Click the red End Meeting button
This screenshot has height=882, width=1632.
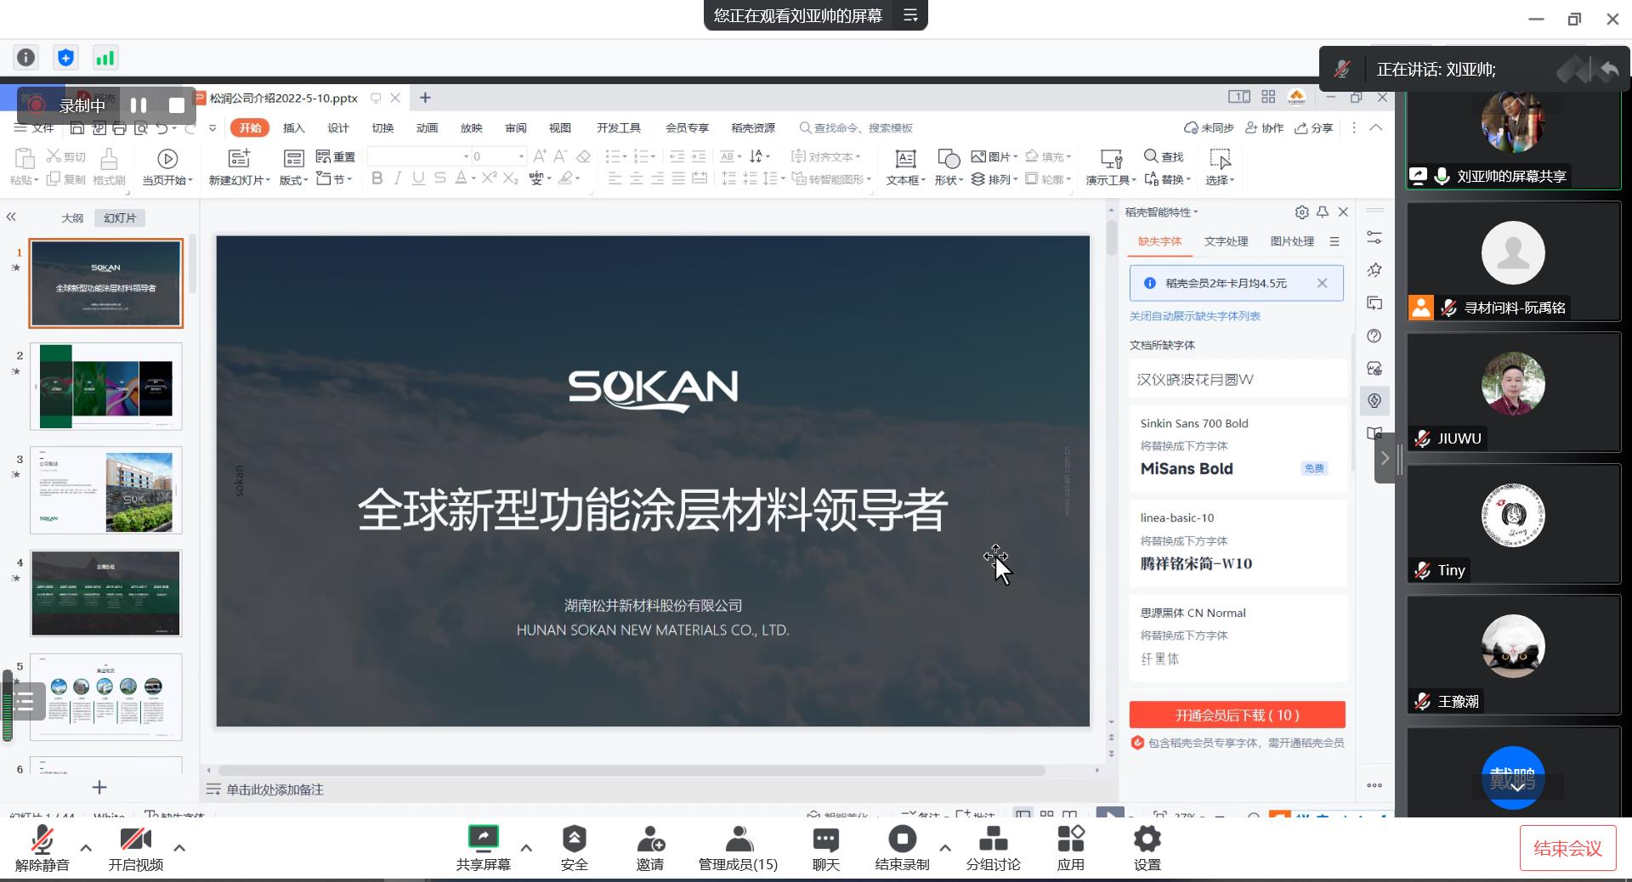1567,848
